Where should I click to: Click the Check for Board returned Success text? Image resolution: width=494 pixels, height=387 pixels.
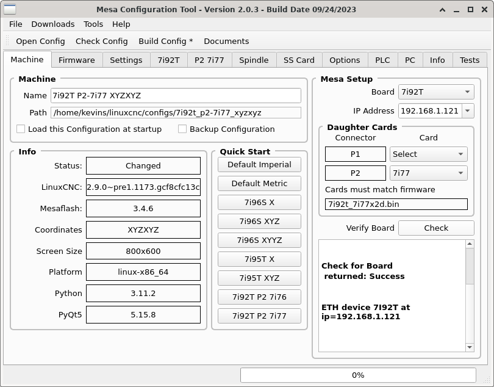(x=363, y=271)
